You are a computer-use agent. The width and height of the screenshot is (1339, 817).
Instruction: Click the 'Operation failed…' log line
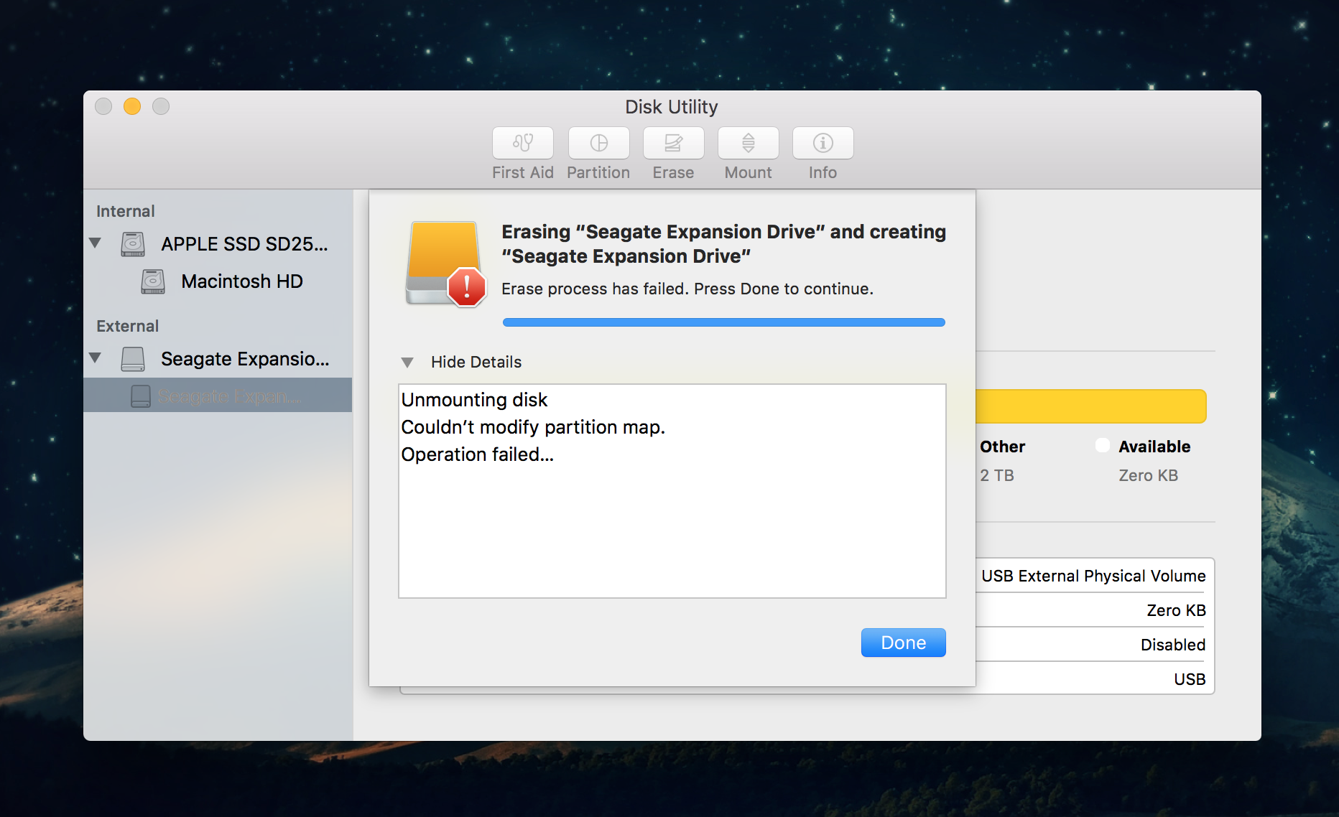click(x=478, y=454)
